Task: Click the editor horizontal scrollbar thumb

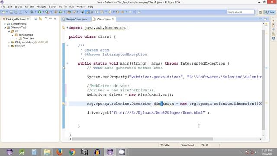Action: click(x=142, y=139)
